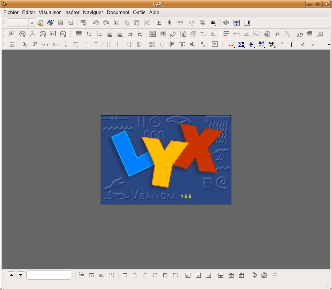Click the view PDF (Acrobat) icon
Screen dimensions: 332x290
point(33,34)
